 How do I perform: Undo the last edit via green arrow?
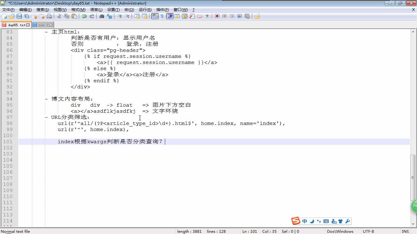(84, 16)
